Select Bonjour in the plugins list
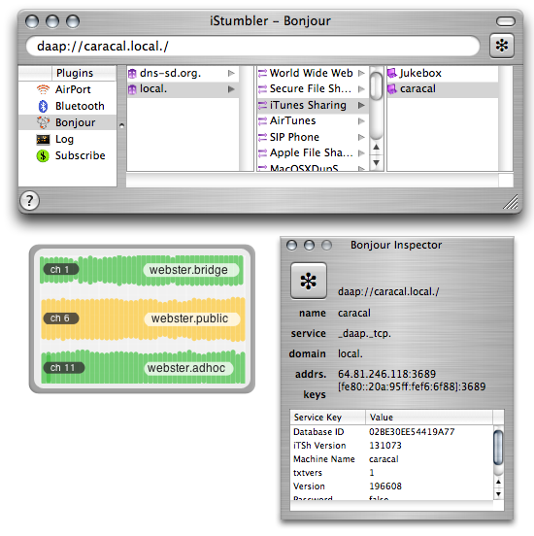This screenshot has height=536, width=534. click(67, 122)
